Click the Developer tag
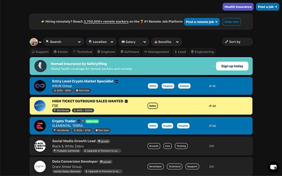This screenshot has height=176, width=282. (x=156, y=167)
